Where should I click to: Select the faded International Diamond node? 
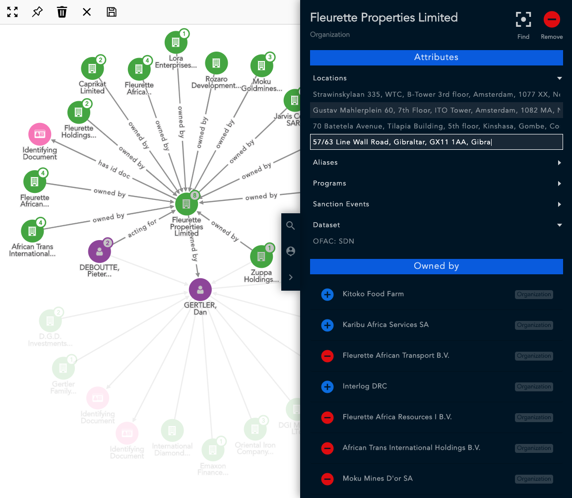click(172, 431)
